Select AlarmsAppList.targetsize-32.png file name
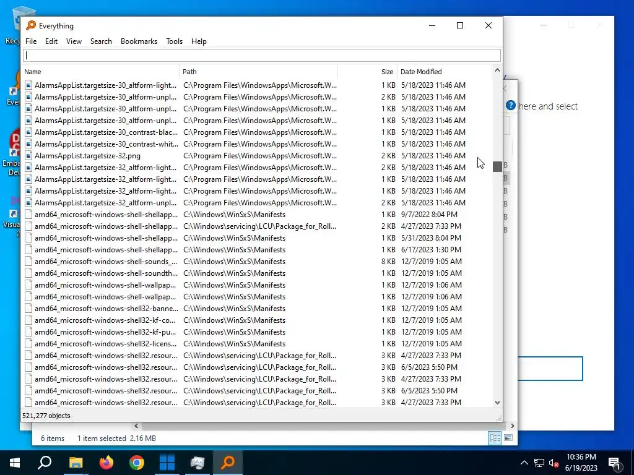 pyautogui.click(x=87, y=156)
